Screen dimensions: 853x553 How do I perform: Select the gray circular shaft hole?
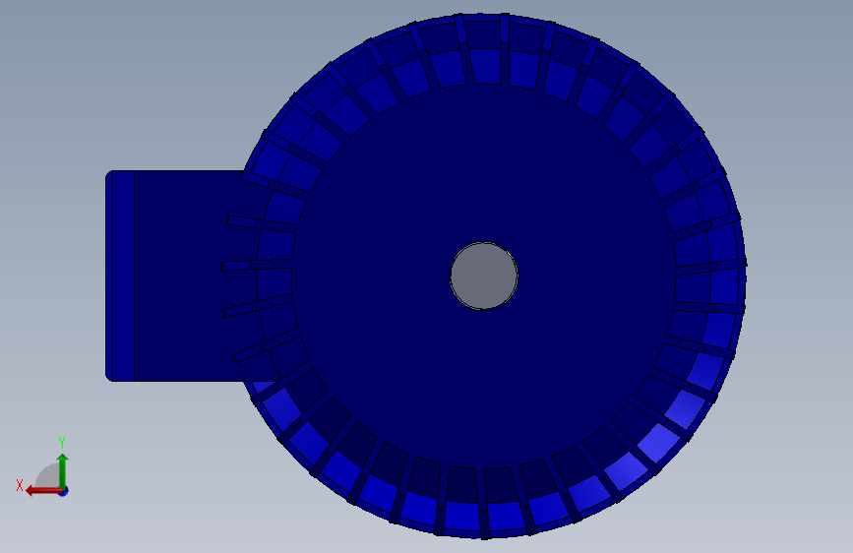tap(484, 276)
